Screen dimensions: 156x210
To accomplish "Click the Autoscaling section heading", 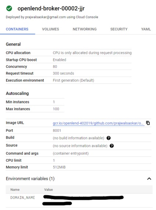I will (17, 93).
